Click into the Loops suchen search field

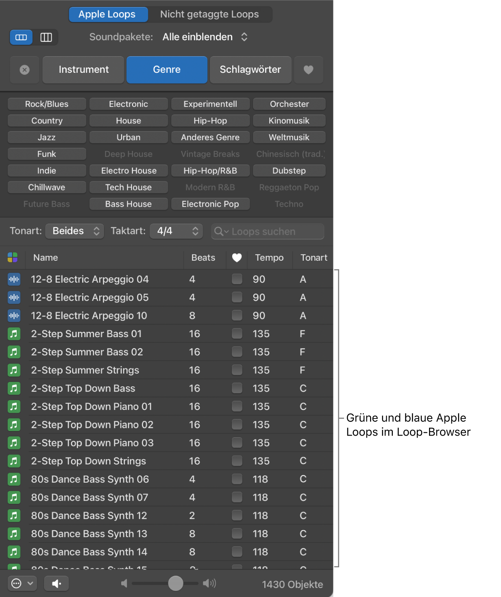pyautogui.click(x=268, y=231)
